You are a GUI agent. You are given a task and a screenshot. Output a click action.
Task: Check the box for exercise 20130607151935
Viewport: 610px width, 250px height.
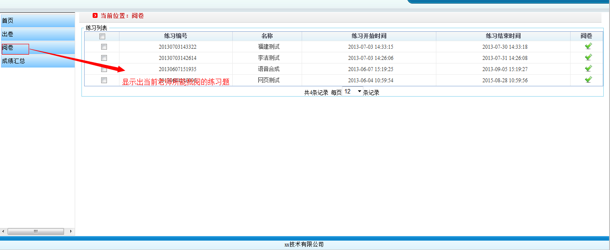[104, 69]
